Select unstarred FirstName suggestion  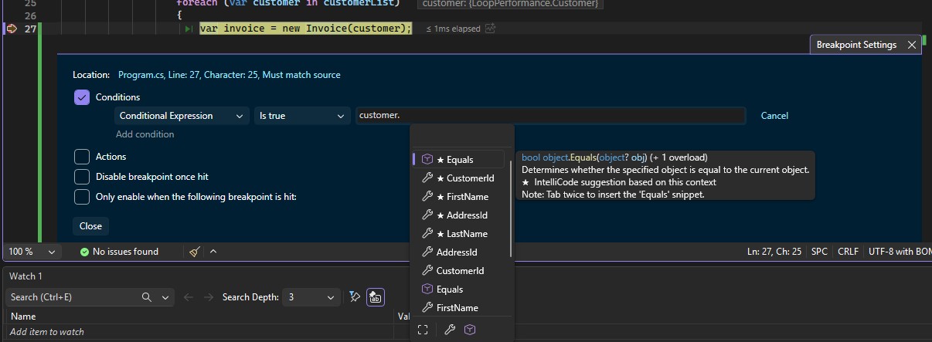click(459, 308)
